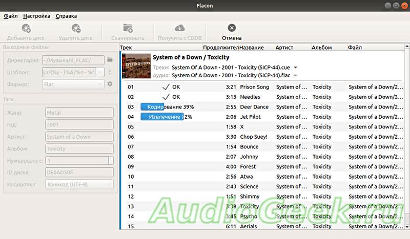
Task: Click the Артист tag input field
Action: click(x=79, y=137)
